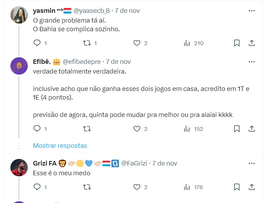
Task: Open yasmin's profile picture
Action: point(19,15)
